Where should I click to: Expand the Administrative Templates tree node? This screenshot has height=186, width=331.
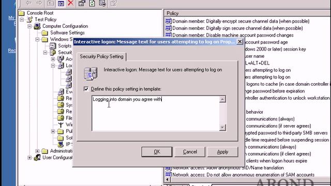(x=37, y=151)
